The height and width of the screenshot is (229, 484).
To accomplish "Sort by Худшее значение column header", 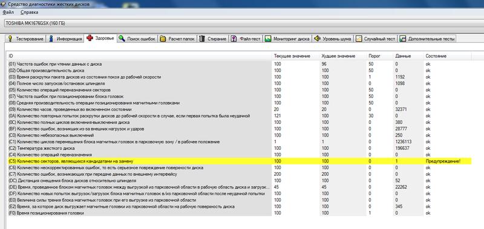I will 343,56.
